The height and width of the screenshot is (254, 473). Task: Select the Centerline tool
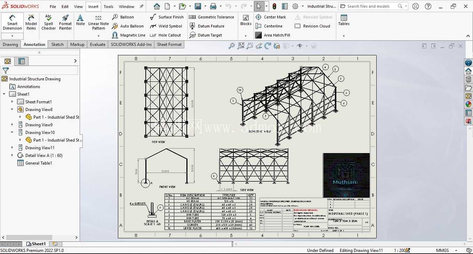pos(269,26)
